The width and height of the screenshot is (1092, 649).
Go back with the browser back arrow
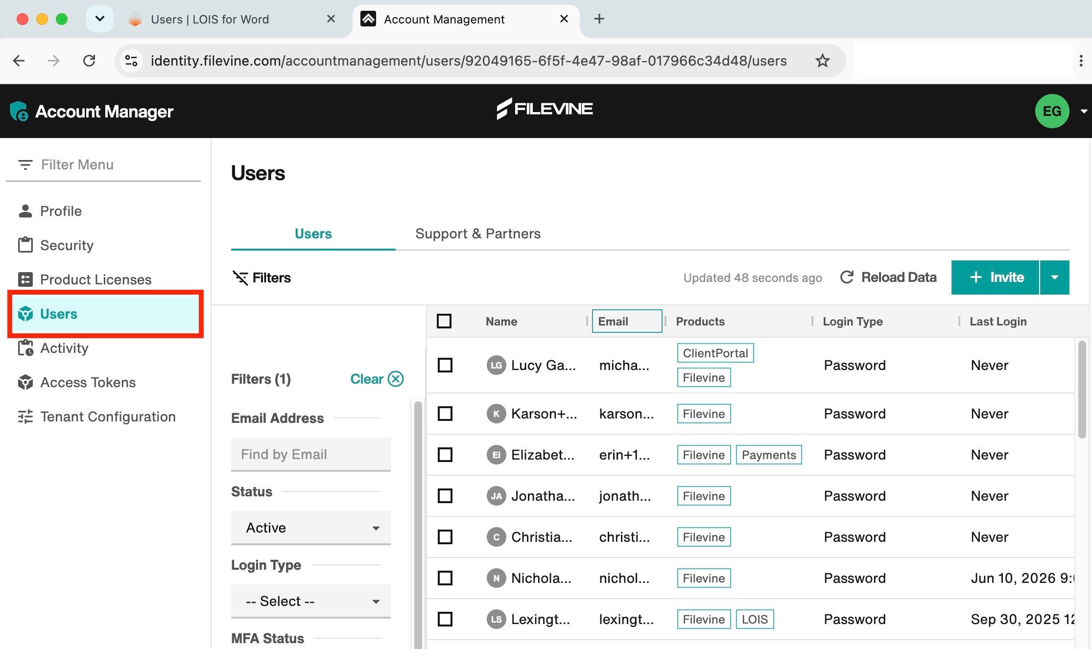(19, 61)
